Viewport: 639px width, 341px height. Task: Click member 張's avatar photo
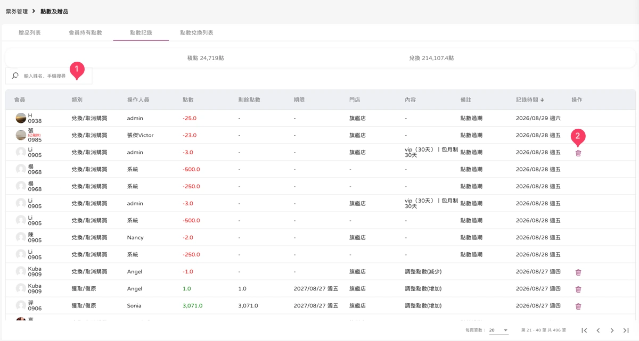point(21,135)
